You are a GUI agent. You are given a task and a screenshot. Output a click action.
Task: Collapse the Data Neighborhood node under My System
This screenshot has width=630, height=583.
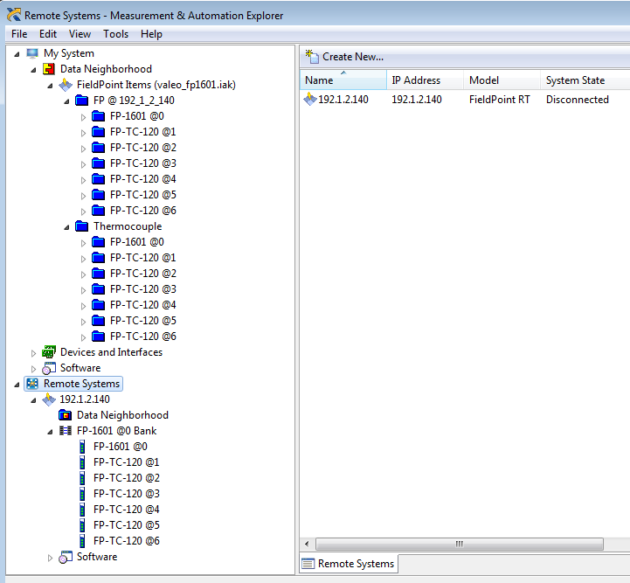click(x=33, y=70)
